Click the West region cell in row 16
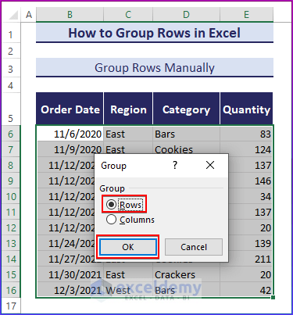Screen dimensions: 293x315 click(x=128, y=290)
